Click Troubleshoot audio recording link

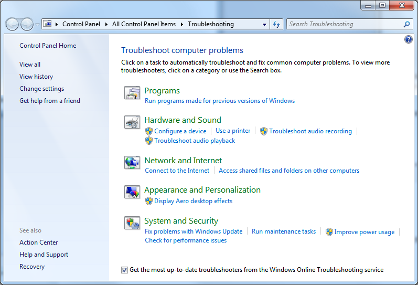coord(310,131)
